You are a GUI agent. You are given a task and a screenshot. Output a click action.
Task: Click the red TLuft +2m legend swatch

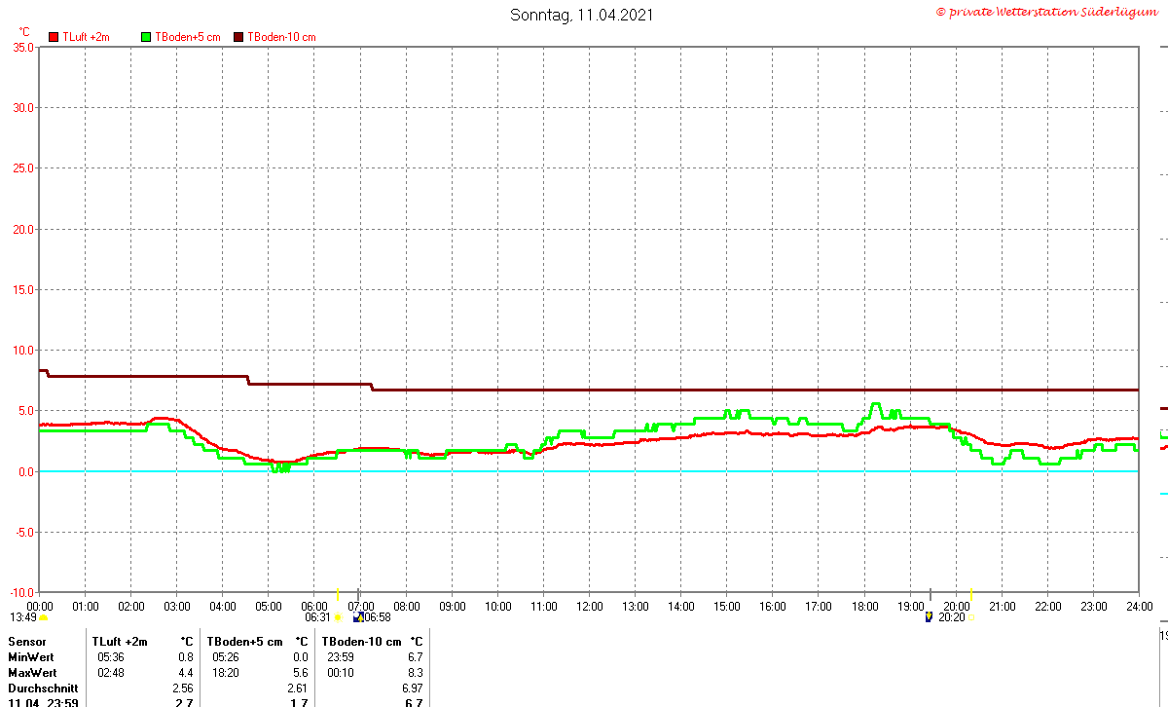53,37
